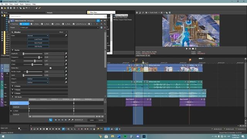Click Video Output FX icon in preview toolbar
247x139 pixels.
click(143, 13)
